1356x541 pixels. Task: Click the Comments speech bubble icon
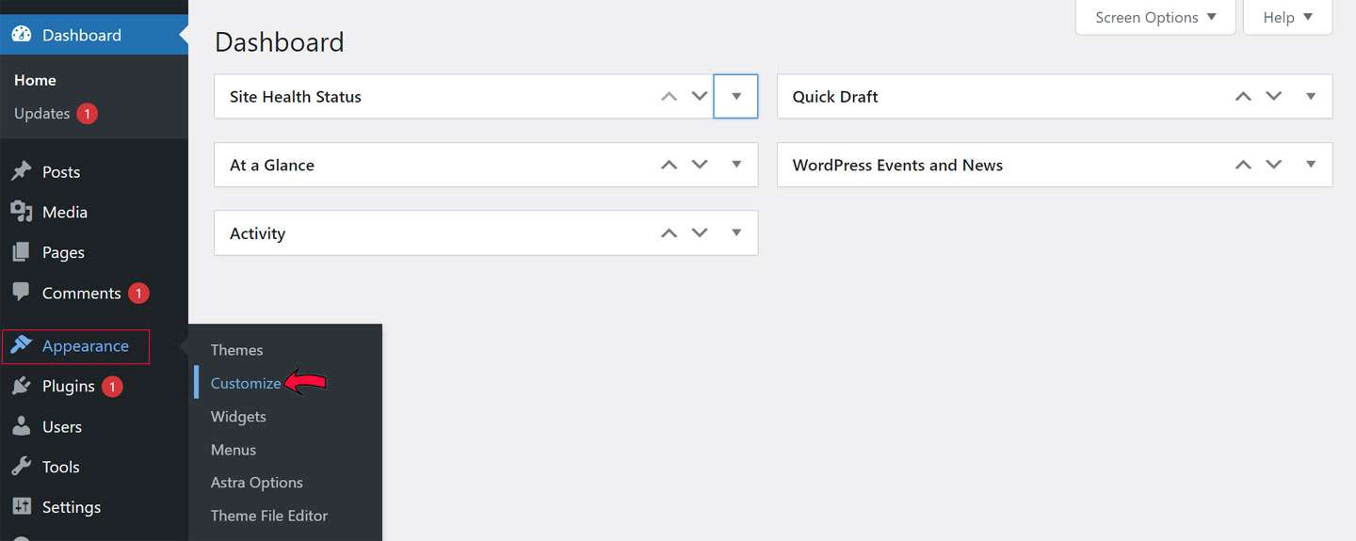point(21,292)
